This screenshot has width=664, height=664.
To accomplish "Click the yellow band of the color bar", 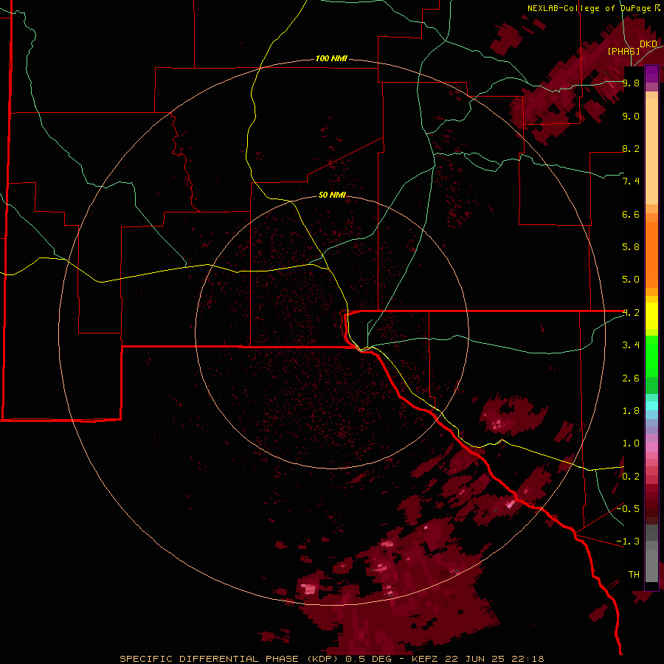I will pyautogui.click(x=651, y=316).
